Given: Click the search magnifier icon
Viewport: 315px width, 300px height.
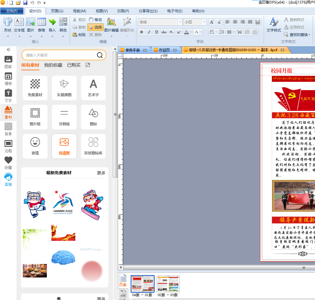Looking at the screenshot, I should [100, 55].
